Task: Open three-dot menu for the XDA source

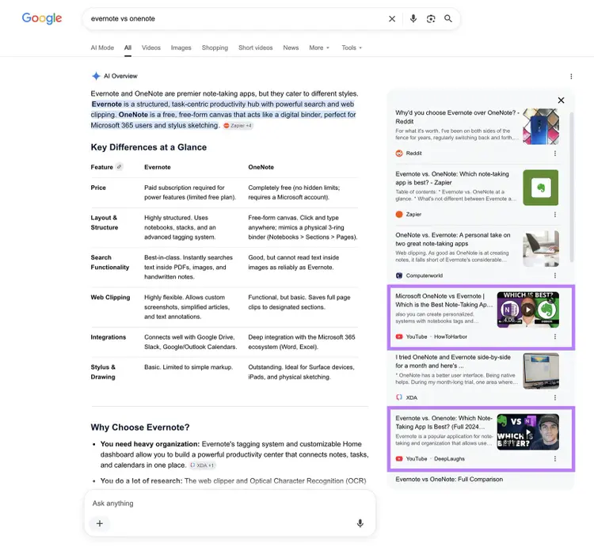Action: 555,397
